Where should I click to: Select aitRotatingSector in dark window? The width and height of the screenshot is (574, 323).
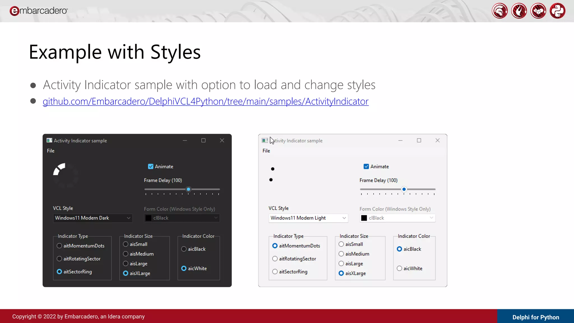(x=78, y=259)
